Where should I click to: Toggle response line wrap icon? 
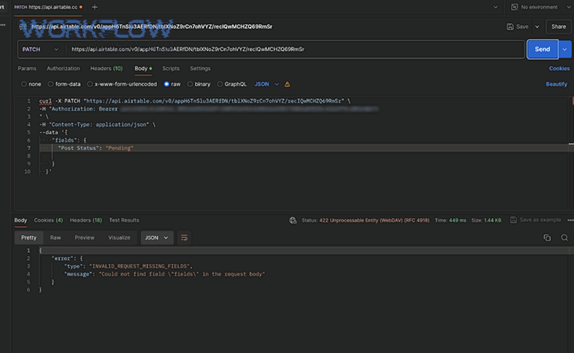click(184, 238)
